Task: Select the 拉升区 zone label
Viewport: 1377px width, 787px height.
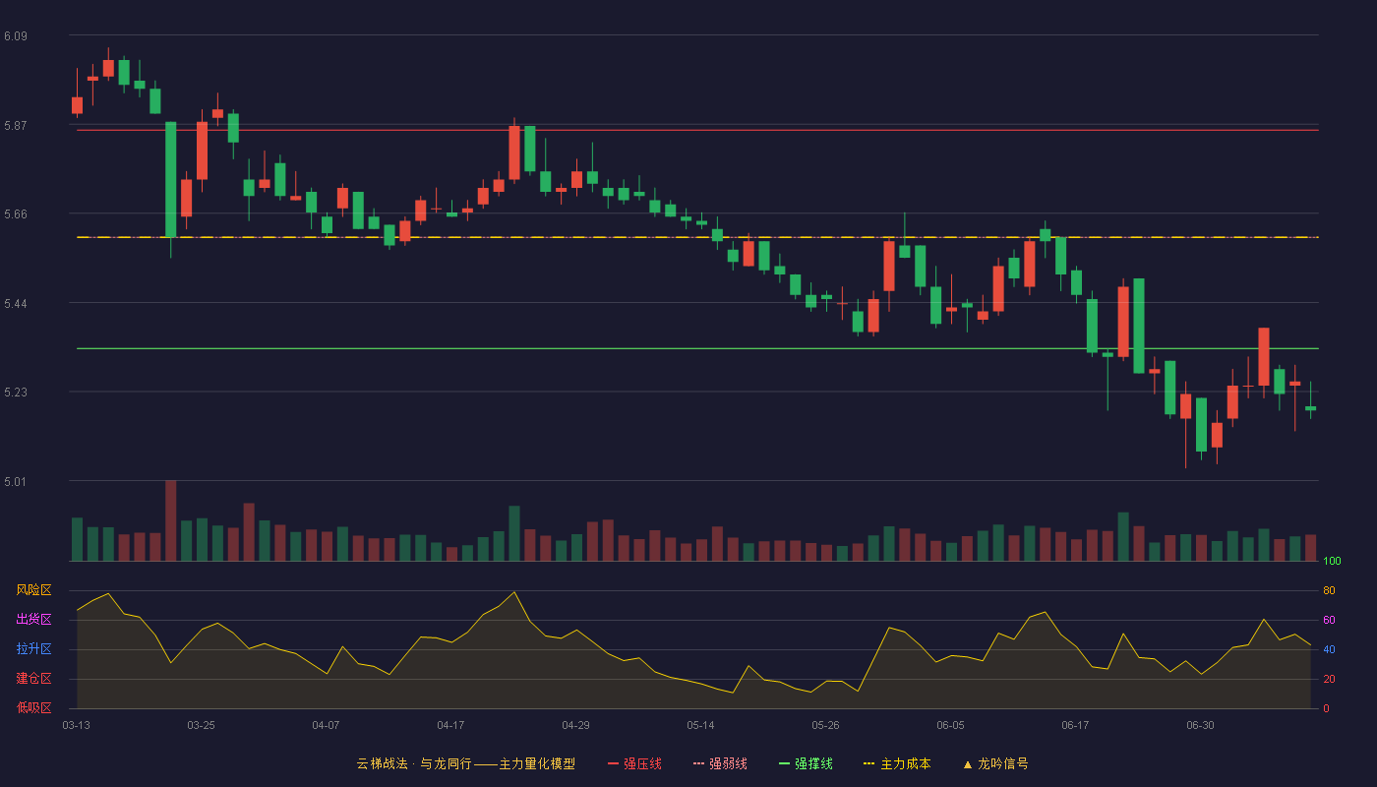Action: 33,649
